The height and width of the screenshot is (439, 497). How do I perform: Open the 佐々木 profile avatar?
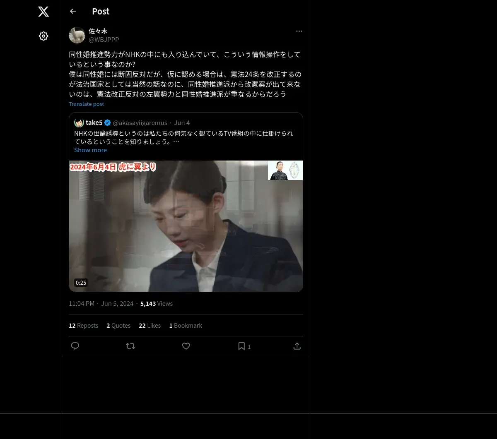pyautogui.click(x=77, y=35)
